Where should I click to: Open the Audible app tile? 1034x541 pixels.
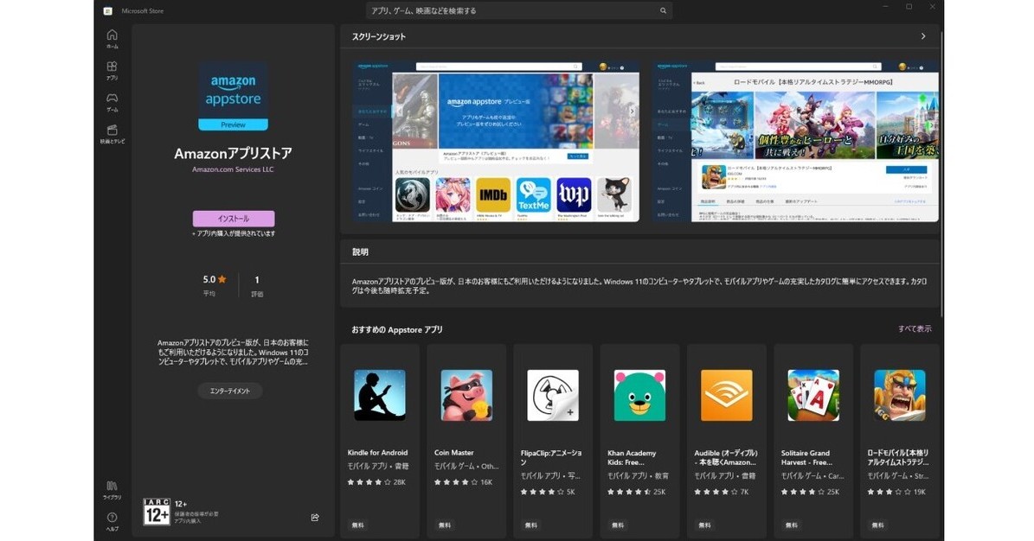click(726, 441)
